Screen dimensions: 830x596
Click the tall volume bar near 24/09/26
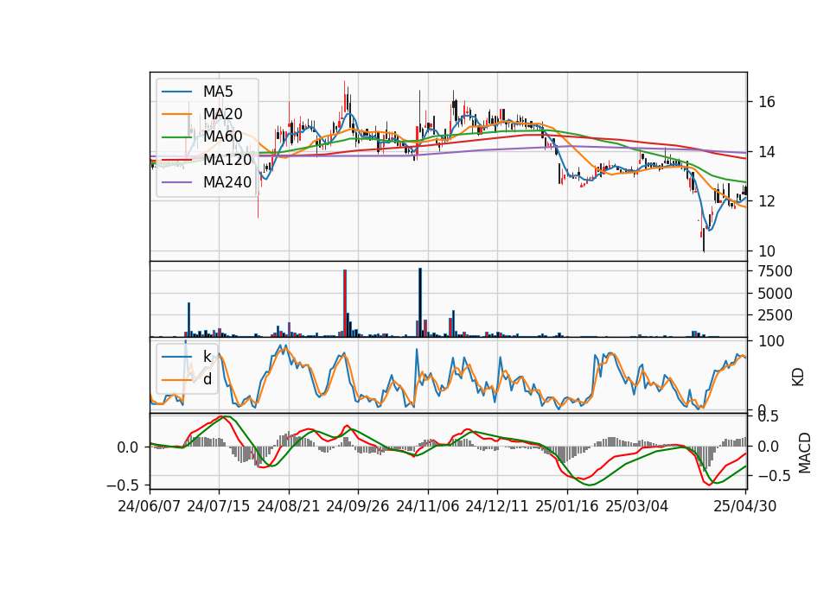pos(345,303)
